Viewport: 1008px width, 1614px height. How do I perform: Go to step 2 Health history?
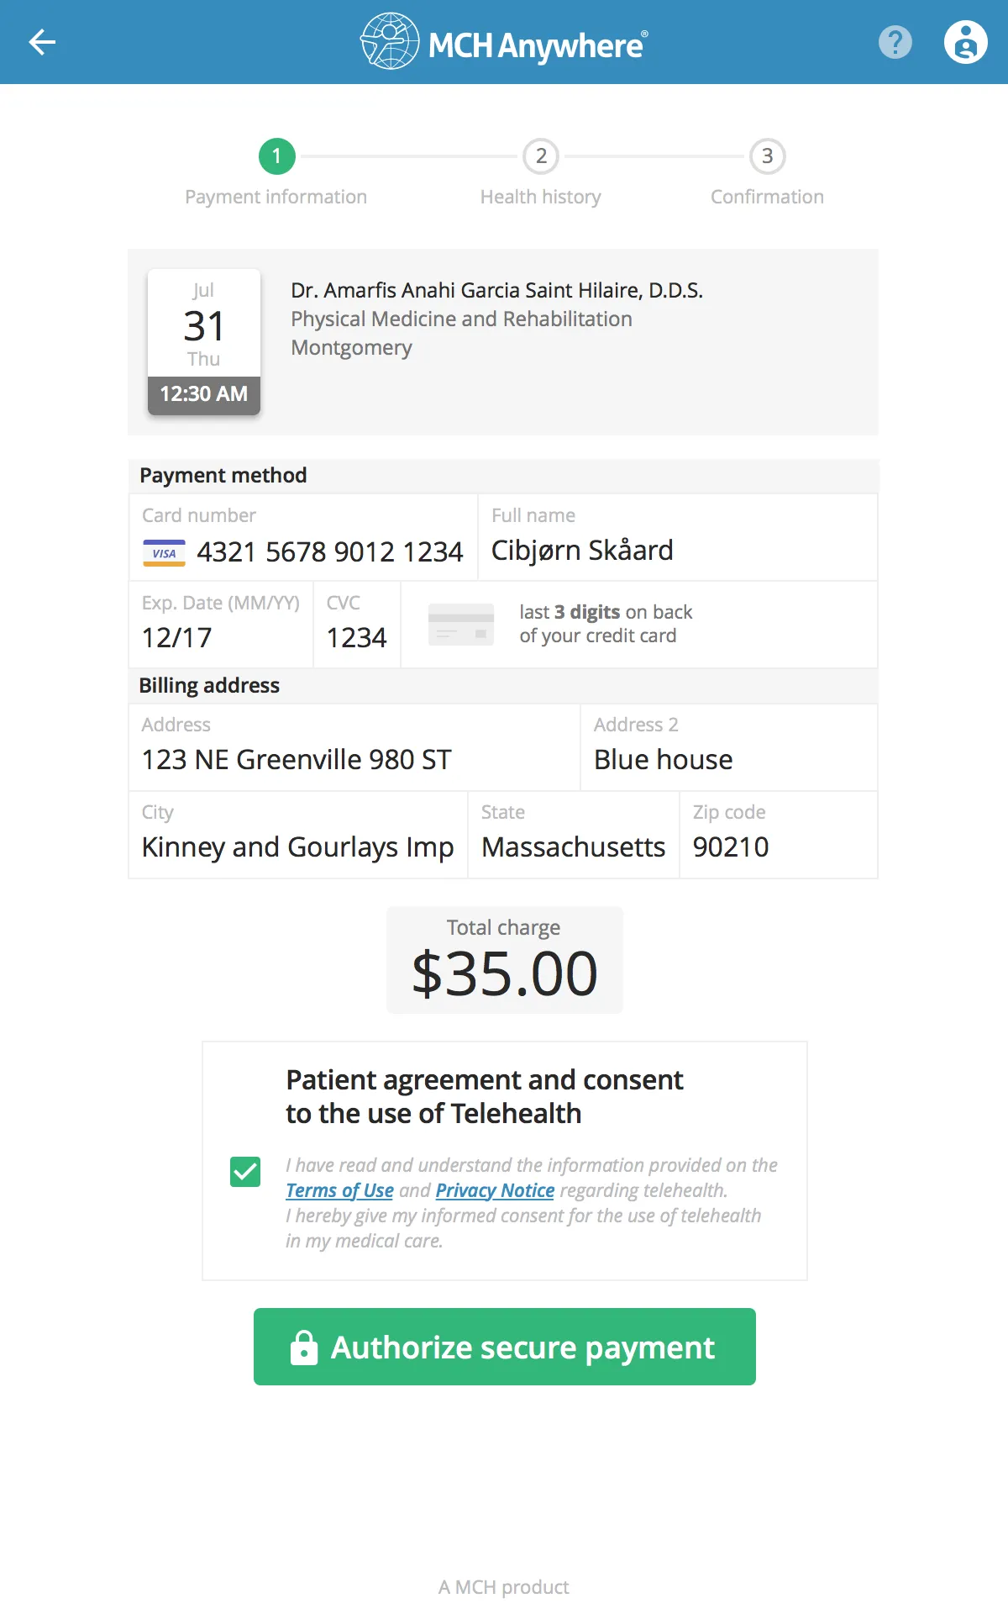541,156
